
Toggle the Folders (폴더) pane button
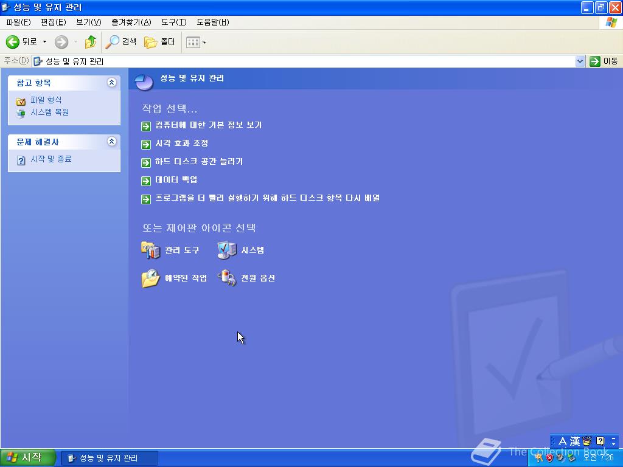click(160, 42)
